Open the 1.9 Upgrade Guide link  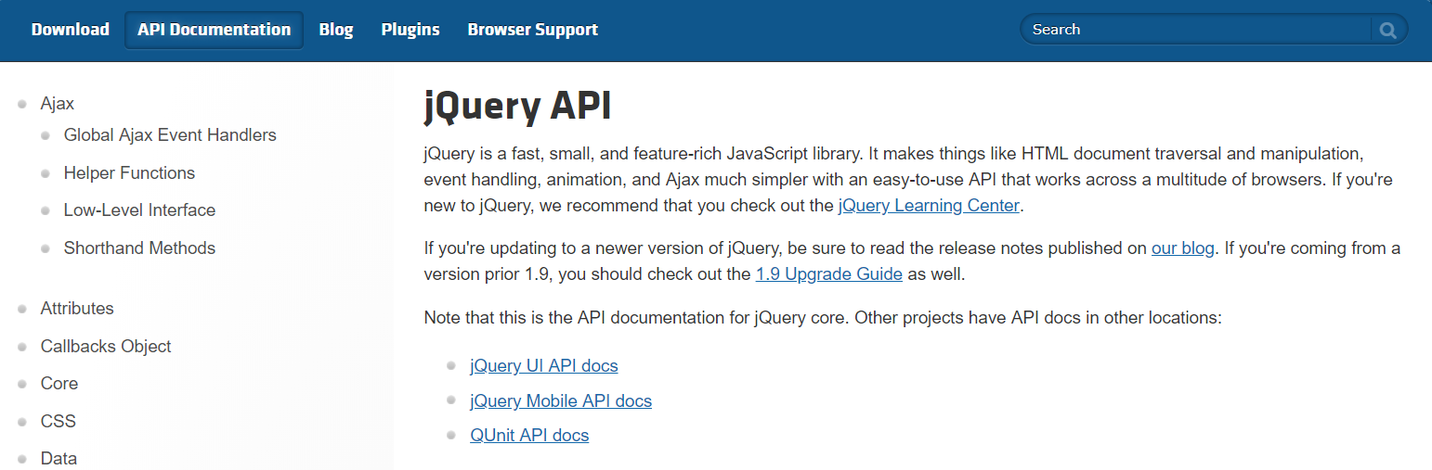829,274
